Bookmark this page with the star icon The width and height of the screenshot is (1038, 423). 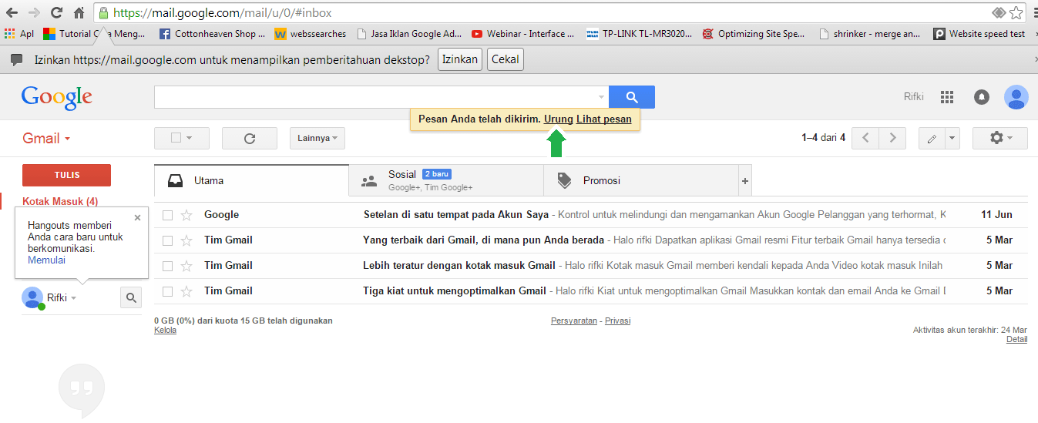click(1016, 12)
